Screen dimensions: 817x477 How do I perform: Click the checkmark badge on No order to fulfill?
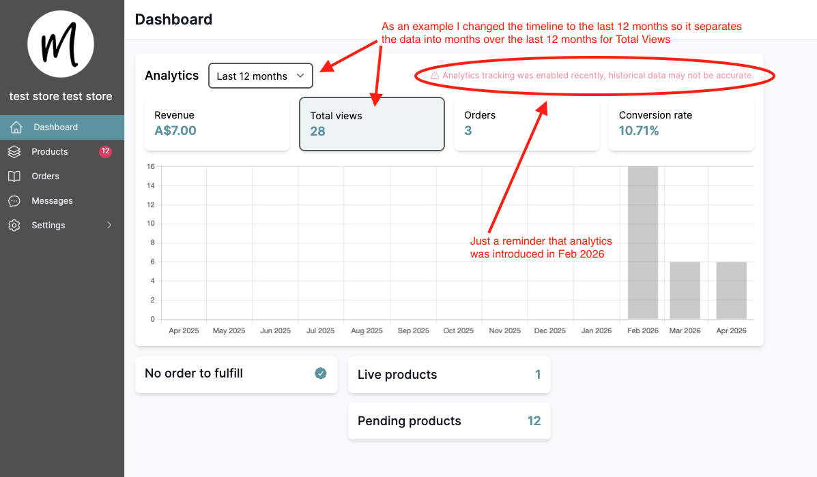point(320,373)
